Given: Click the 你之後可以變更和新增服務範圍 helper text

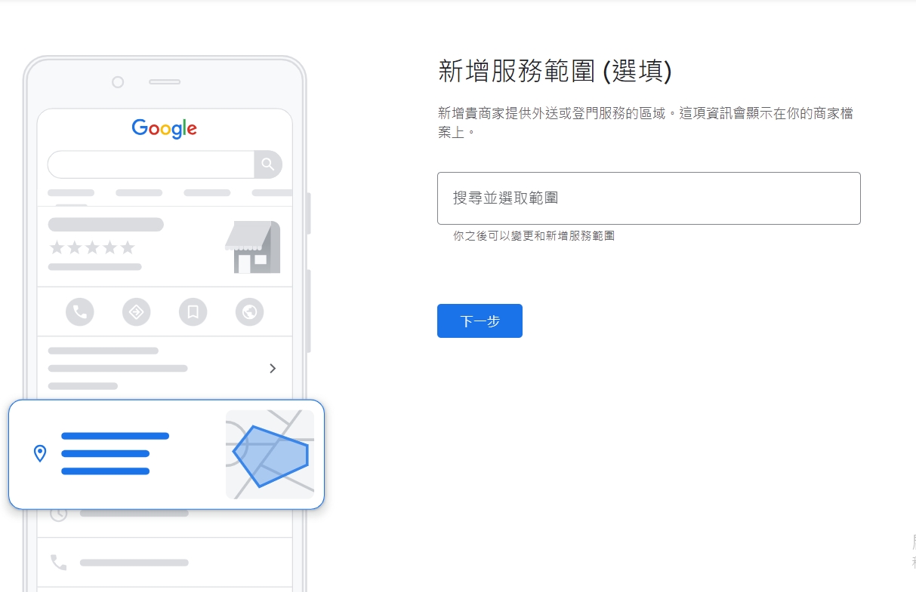Looking at the screenshot, I should (x=534, y=236).
